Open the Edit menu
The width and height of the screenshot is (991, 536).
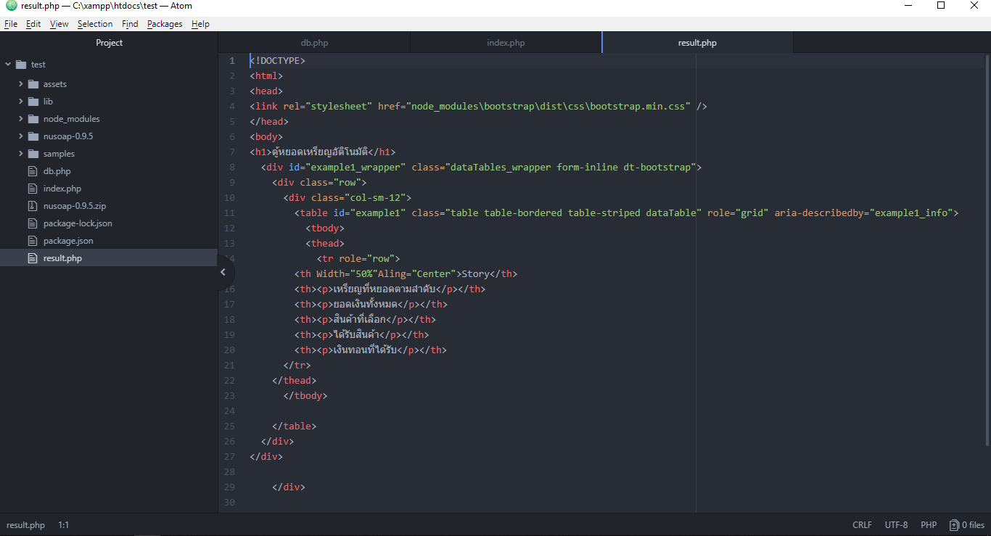tap(33, 24)
